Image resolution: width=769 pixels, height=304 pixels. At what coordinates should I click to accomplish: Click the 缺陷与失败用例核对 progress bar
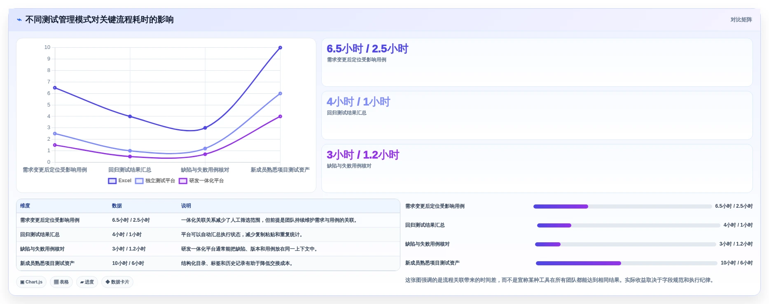[625, 244]
